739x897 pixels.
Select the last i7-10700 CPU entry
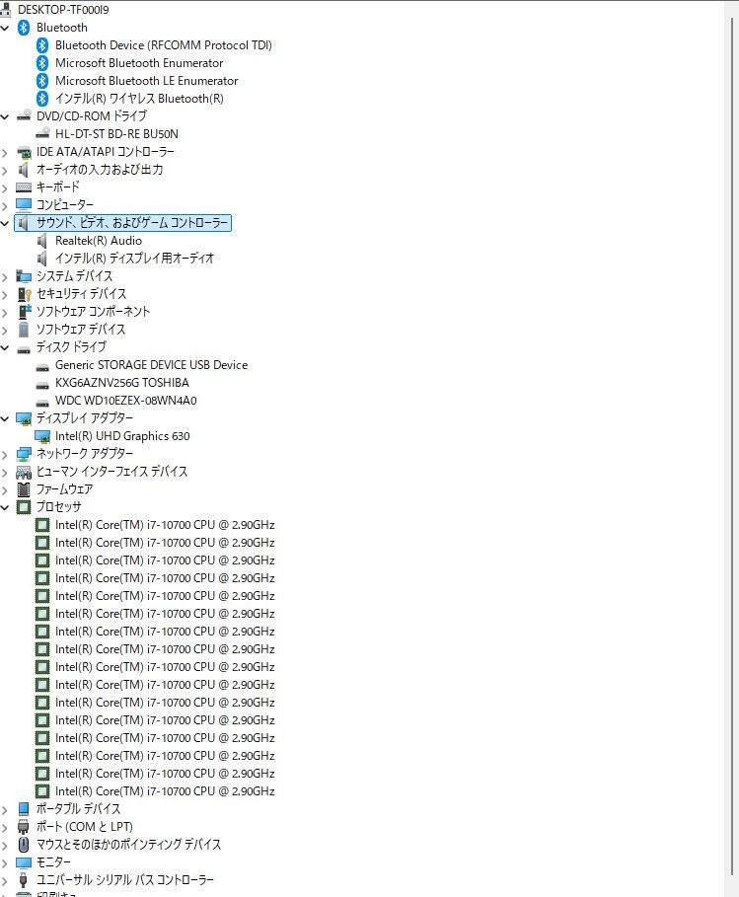(x=165, y=791)
